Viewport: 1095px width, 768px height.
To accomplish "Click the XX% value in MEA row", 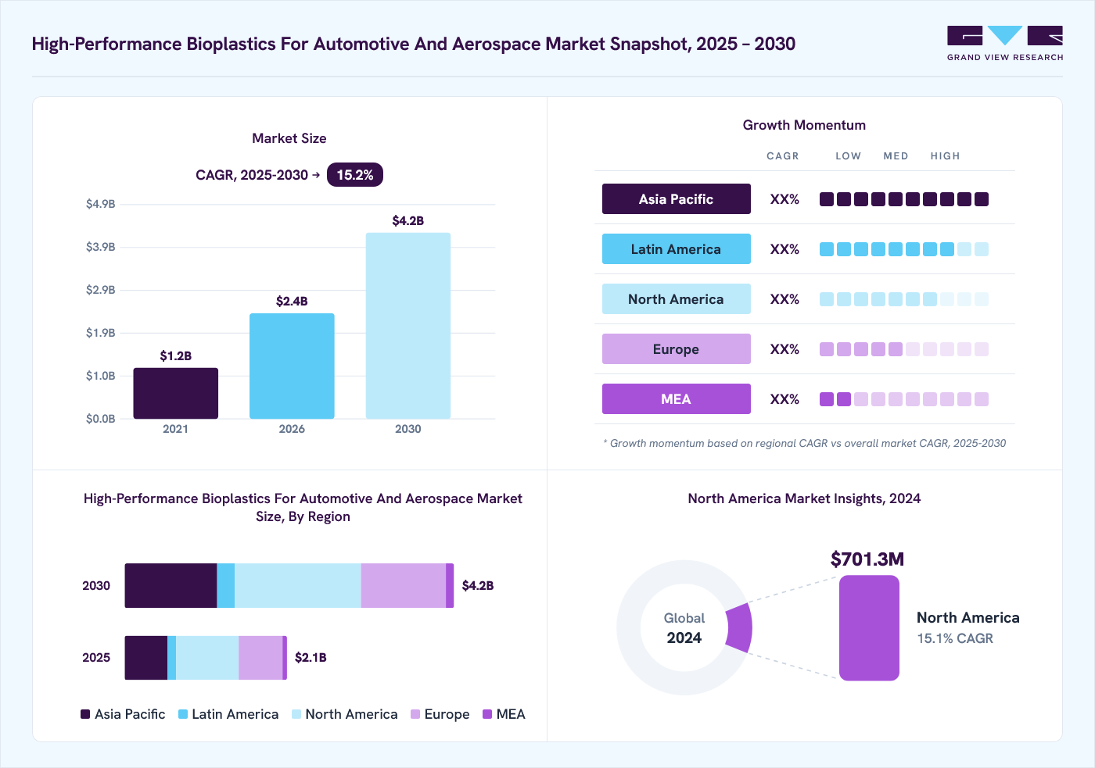I will (784, 399).
